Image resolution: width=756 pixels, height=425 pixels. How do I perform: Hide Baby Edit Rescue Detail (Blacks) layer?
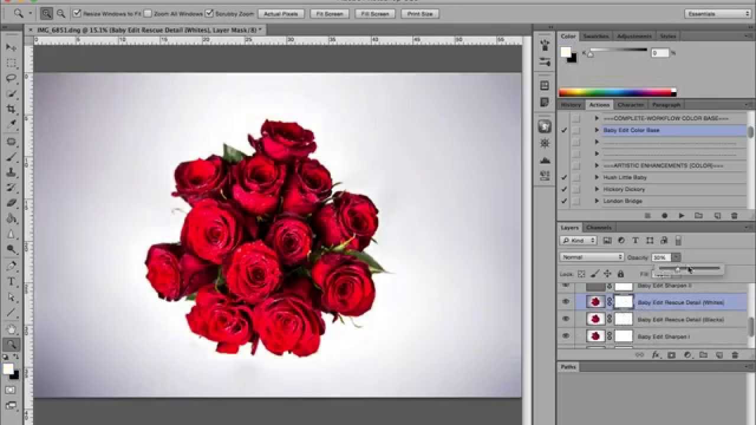pyautogui.click(x=566, y=319)
